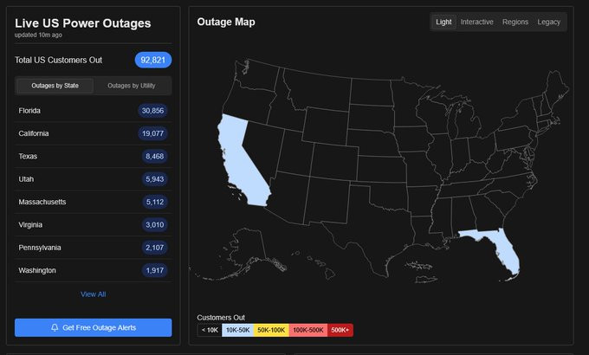Select the Light map view
The image size is (589, 355).
coord(444,22)
